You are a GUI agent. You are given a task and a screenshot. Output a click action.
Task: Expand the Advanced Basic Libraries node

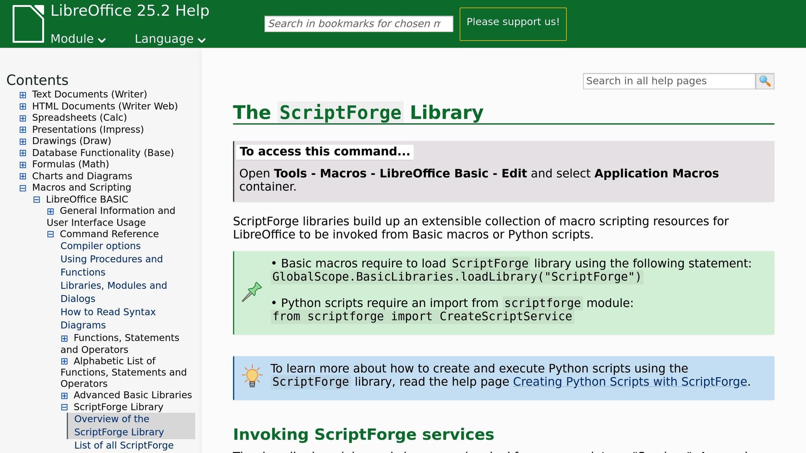pyautogui.click(x=65, y=396)
